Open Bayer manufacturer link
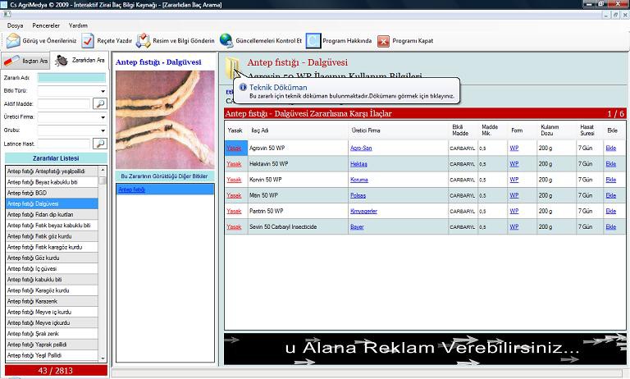 (x=357, y=226)
